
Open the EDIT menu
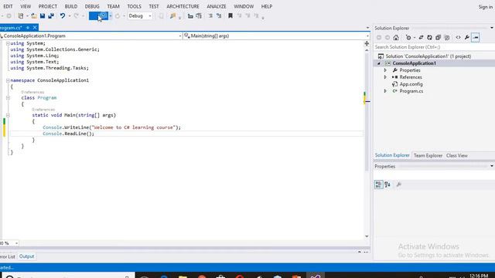(8, 6)
